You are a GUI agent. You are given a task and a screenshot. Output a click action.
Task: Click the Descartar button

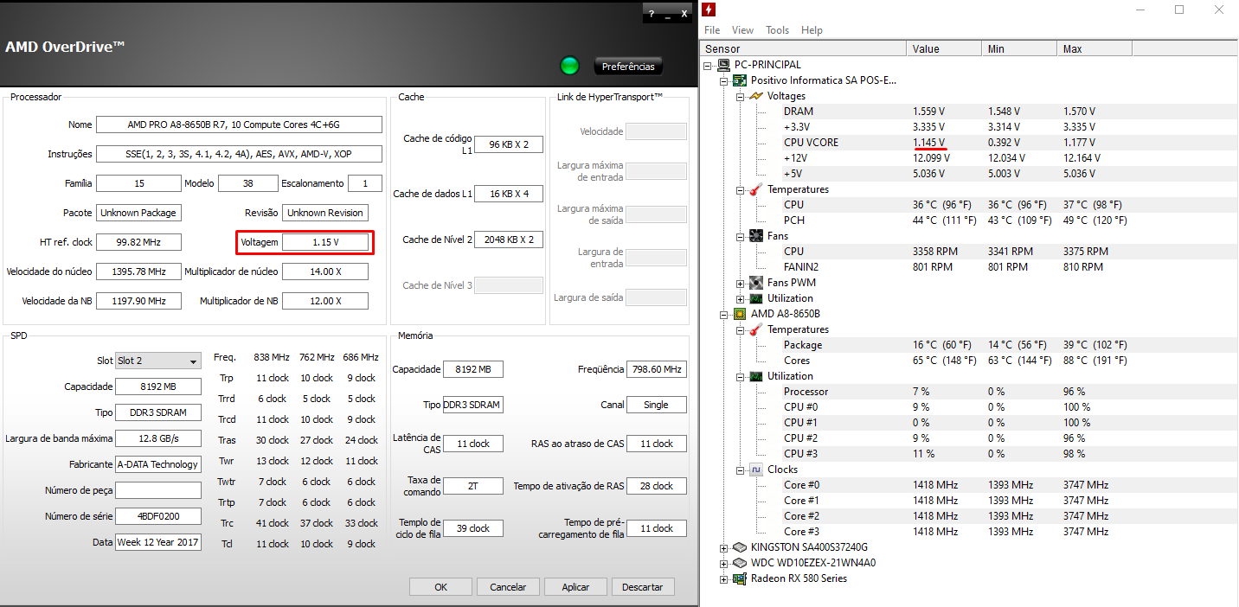click(x=643, y=587)
